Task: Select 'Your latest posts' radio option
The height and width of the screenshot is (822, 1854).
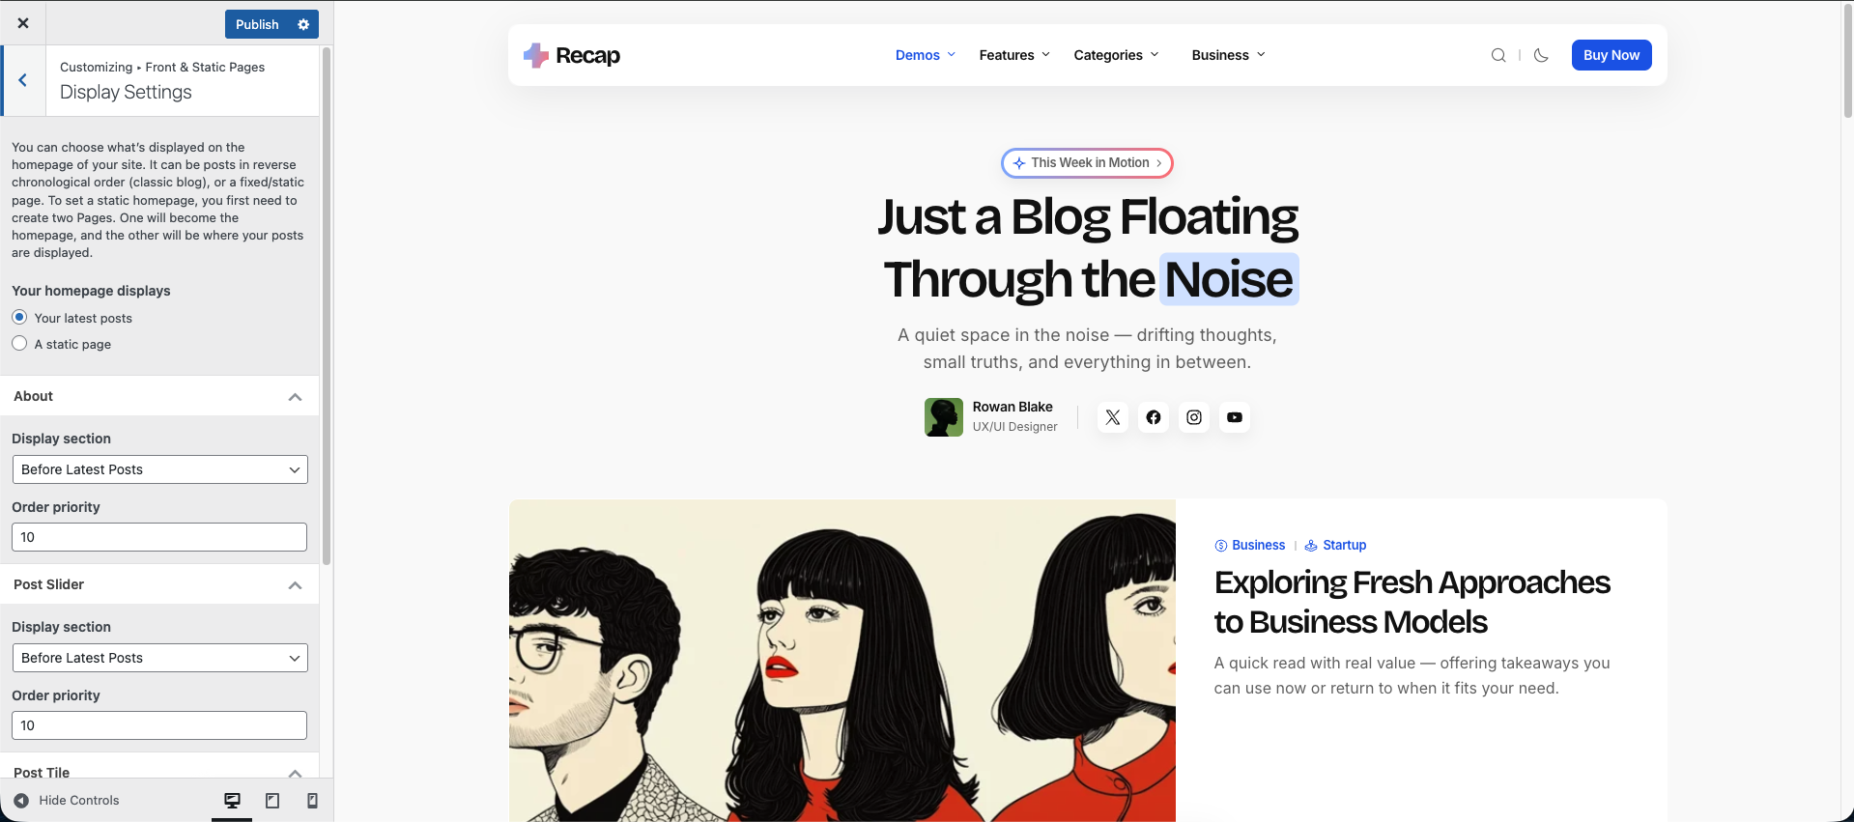Action: [x=19, y=318]
